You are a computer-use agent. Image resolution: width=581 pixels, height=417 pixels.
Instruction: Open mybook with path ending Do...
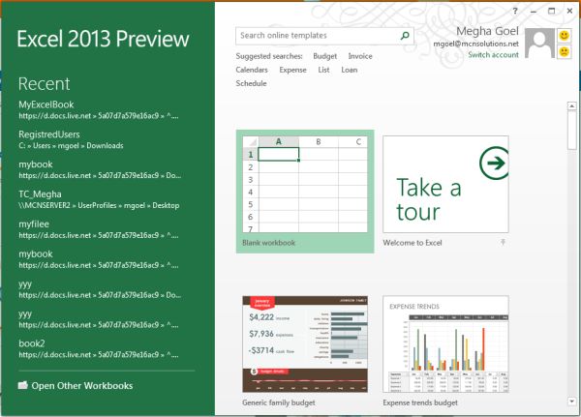(x=100, y=169)
